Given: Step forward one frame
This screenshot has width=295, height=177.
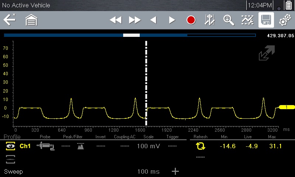Looking at the screenshot, I should (x=172, y=20).
